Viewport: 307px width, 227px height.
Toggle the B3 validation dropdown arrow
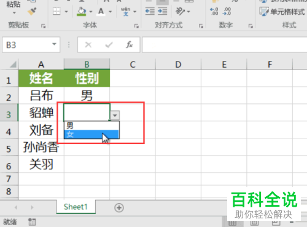click(115, 116)
